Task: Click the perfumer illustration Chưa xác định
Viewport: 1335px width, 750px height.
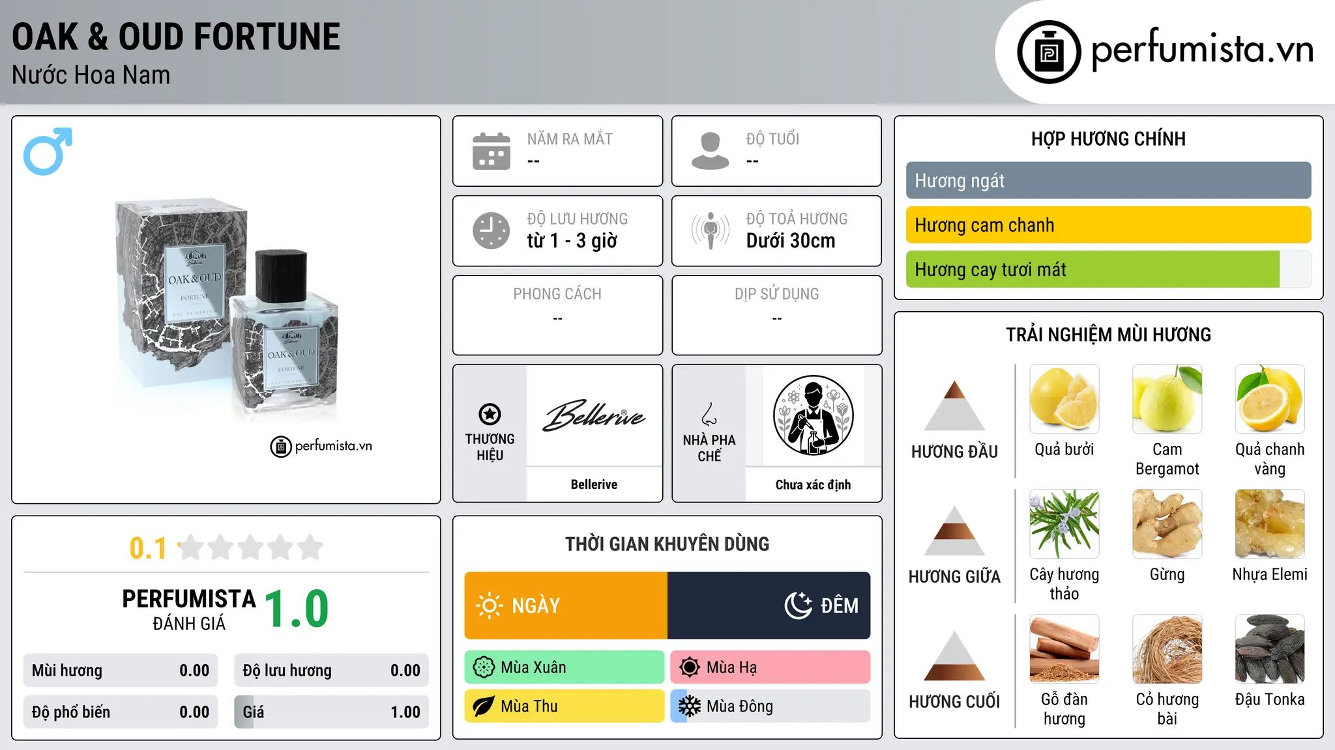Action: click(813, 415)
